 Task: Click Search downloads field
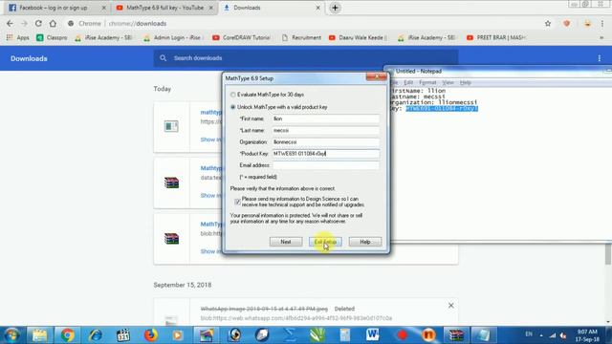click(306, 58)
